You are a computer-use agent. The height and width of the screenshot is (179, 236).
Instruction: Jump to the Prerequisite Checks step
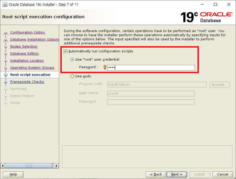tap(27, 82)
